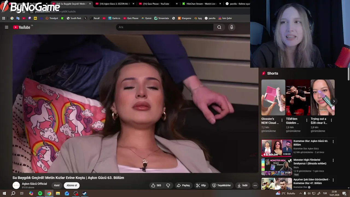This screenshot has height=197, width=350.
Task: Open options for Kısmetse Olur 63. Bölüm video
Action: click(333, 141)
